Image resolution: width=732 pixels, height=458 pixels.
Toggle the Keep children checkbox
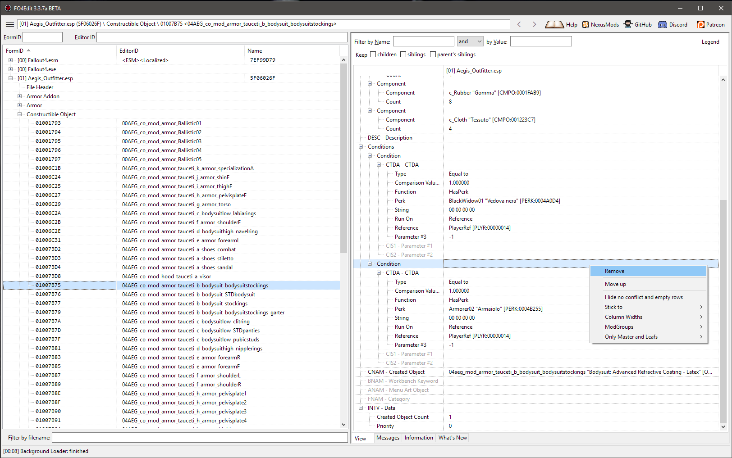(373, 54)
